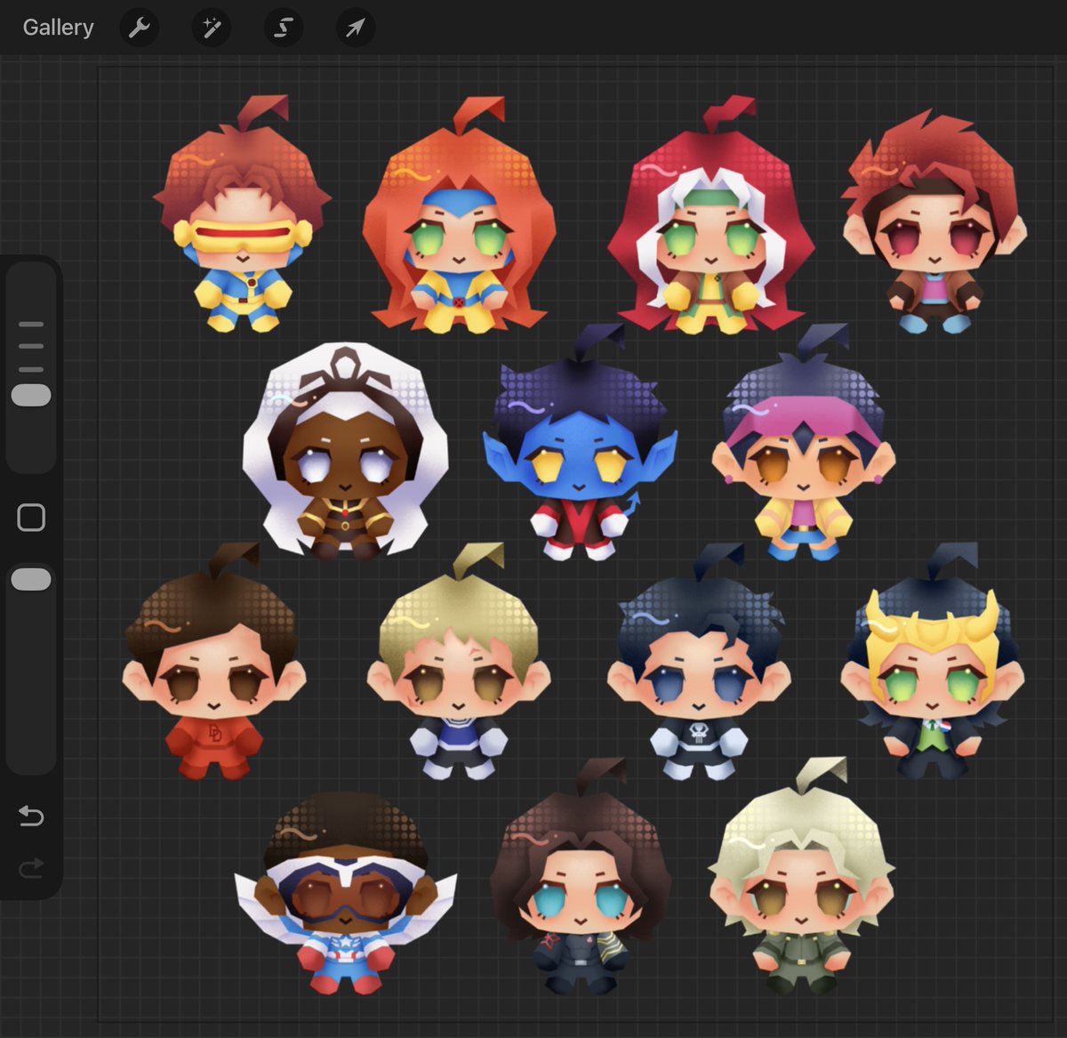Tap the Loki chibi with golden horns
The width and height of the screenshot is (1067, 1038).
pyautogui.click(x=933, y=661)
